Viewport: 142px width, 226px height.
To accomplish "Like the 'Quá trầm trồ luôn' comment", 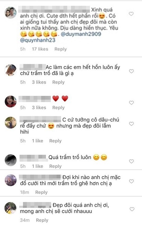I will 131,161.
